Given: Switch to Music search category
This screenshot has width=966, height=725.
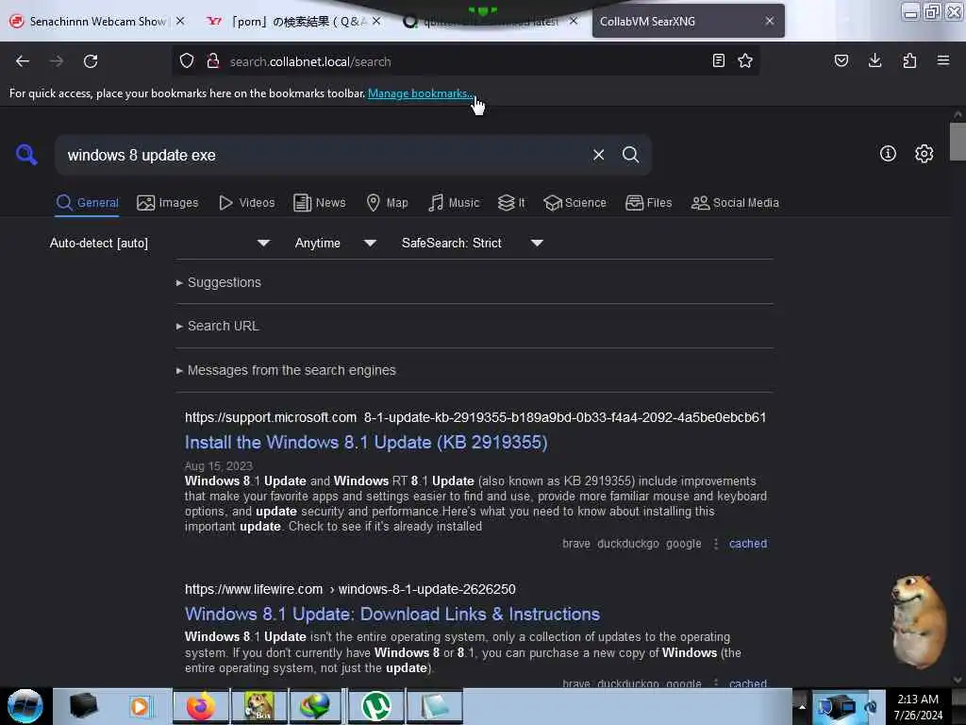Looking at the screenshot, I should (454, 203).
